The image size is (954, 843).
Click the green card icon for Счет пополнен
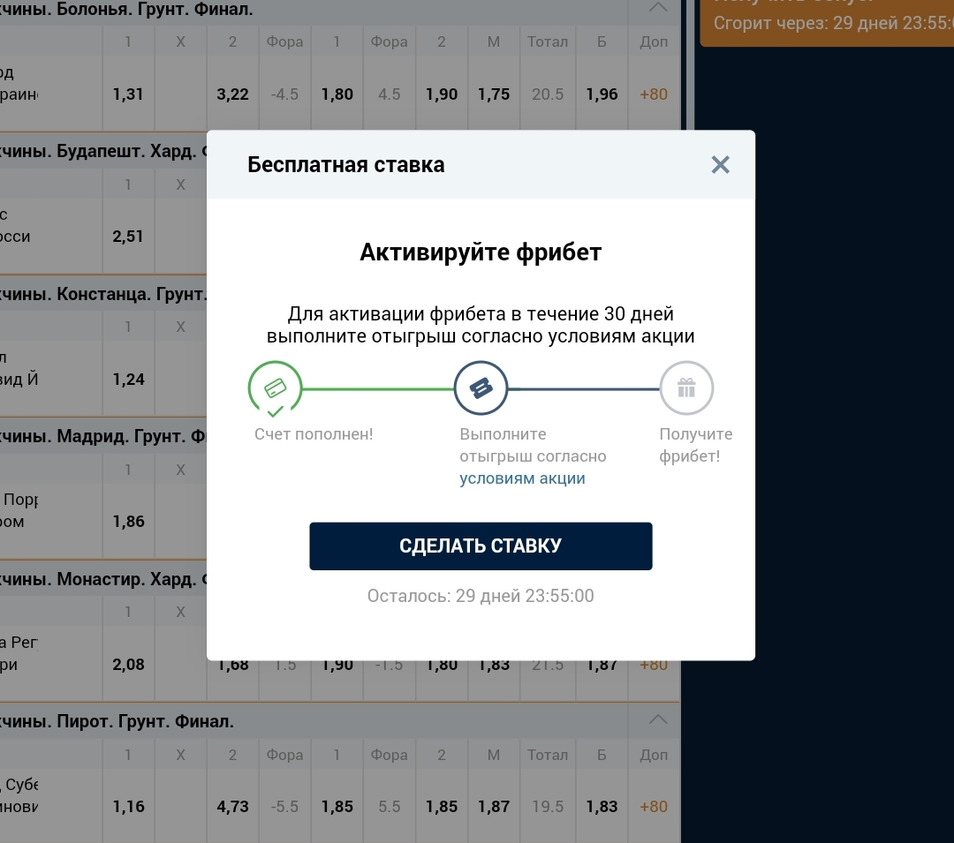pyautogui.click(x=275, y=388)
